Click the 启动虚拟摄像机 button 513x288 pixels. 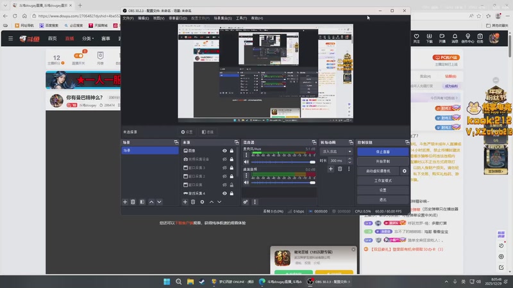coord(378,171)
